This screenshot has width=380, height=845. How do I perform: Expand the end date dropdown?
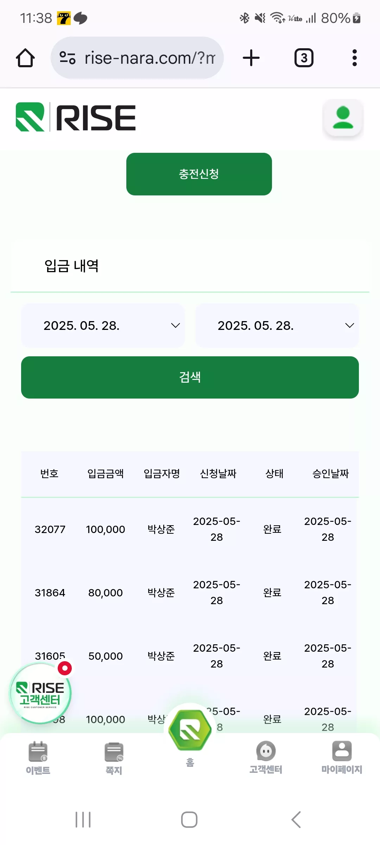pos(277,326)
